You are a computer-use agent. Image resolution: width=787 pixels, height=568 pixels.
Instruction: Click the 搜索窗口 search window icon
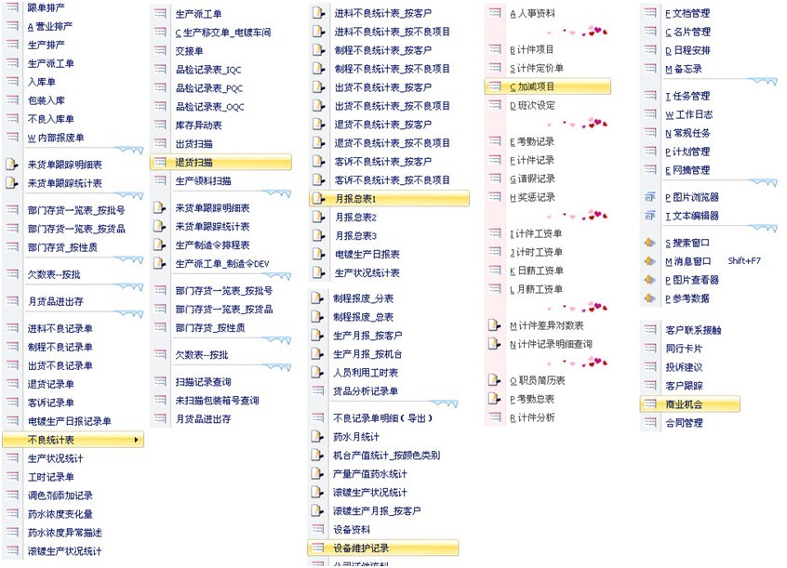coord(649,243)
